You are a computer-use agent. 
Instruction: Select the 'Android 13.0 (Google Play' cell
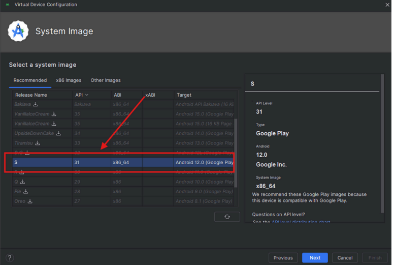pos(204,143)
